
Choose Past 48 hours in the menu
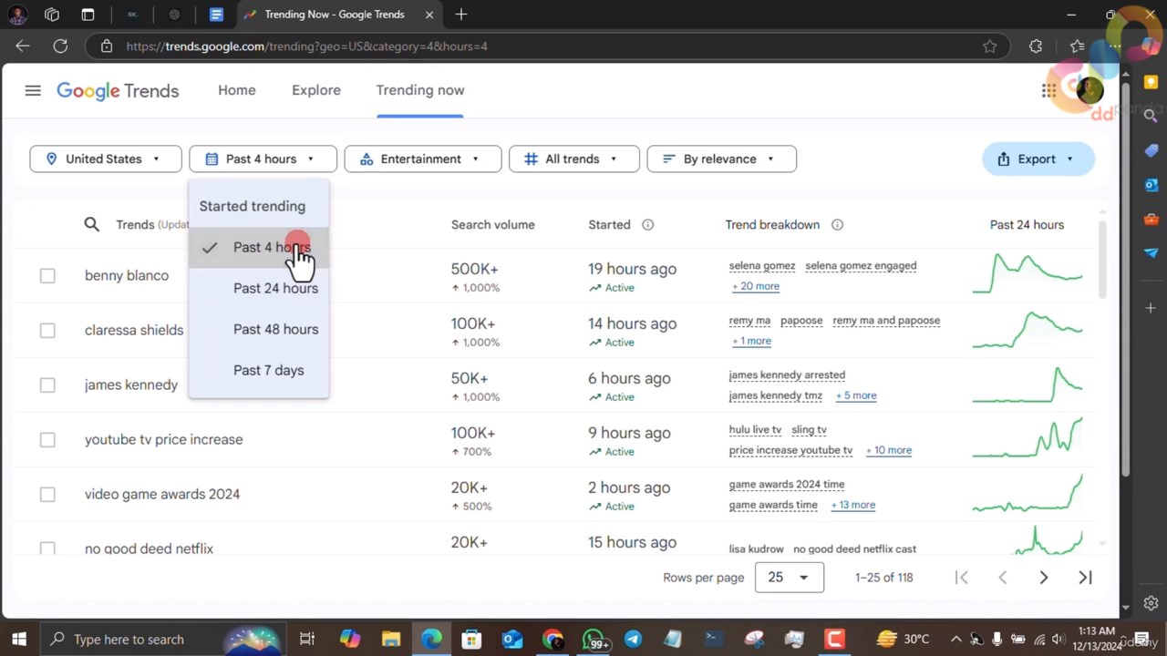pos(259,329)
